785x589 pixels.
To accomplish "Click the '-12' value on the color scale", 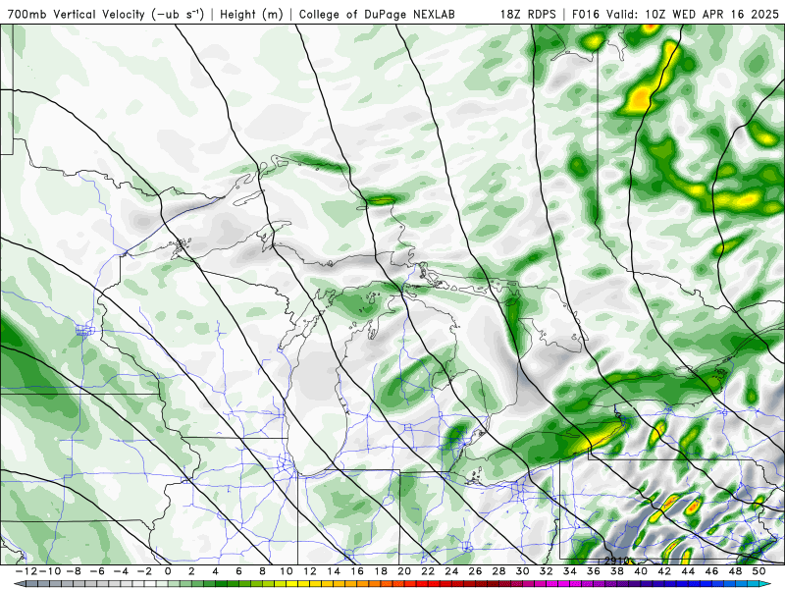I will tap(26, 571).
